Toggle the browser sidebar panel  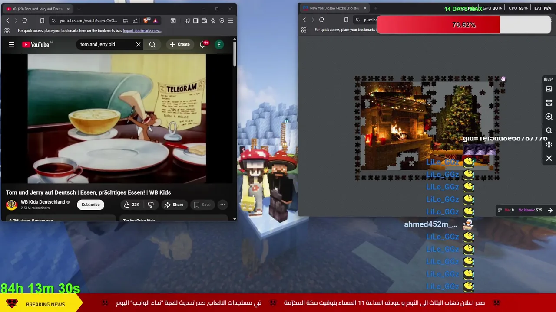(x=195, y=20)
